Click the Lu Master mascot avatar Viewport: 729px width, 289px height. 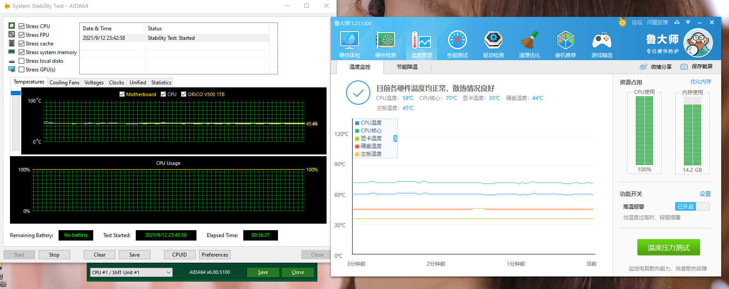click(698, 42)
